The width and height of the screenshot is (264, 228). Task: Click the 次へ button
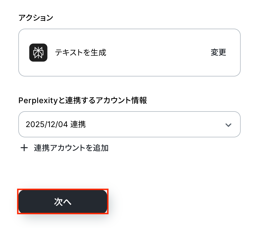coord(63,202)
